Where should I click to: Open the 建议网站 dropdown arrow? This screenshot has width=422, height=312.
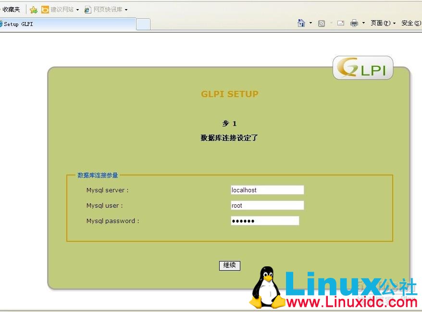(x=77, y=10)
